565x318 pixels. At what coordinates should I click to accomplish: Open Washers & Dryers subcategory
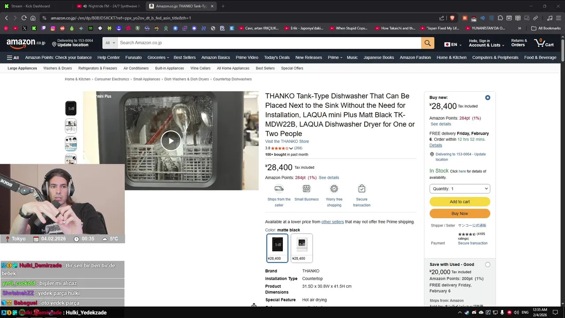point(57,68)
